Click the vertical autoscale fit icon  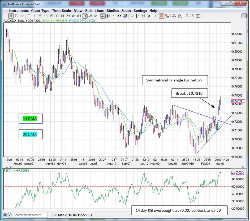pyautogui.click(x=198, y=16)
